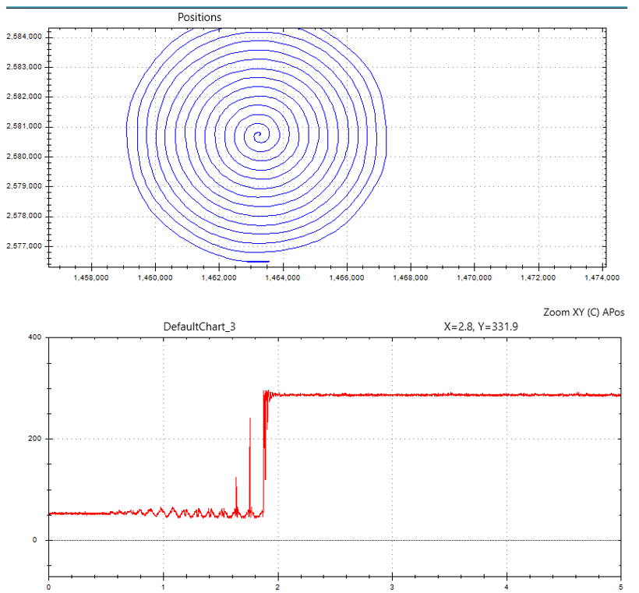
Task: Click the red step-rise overshoot peak
Action: tap(266, 392)
